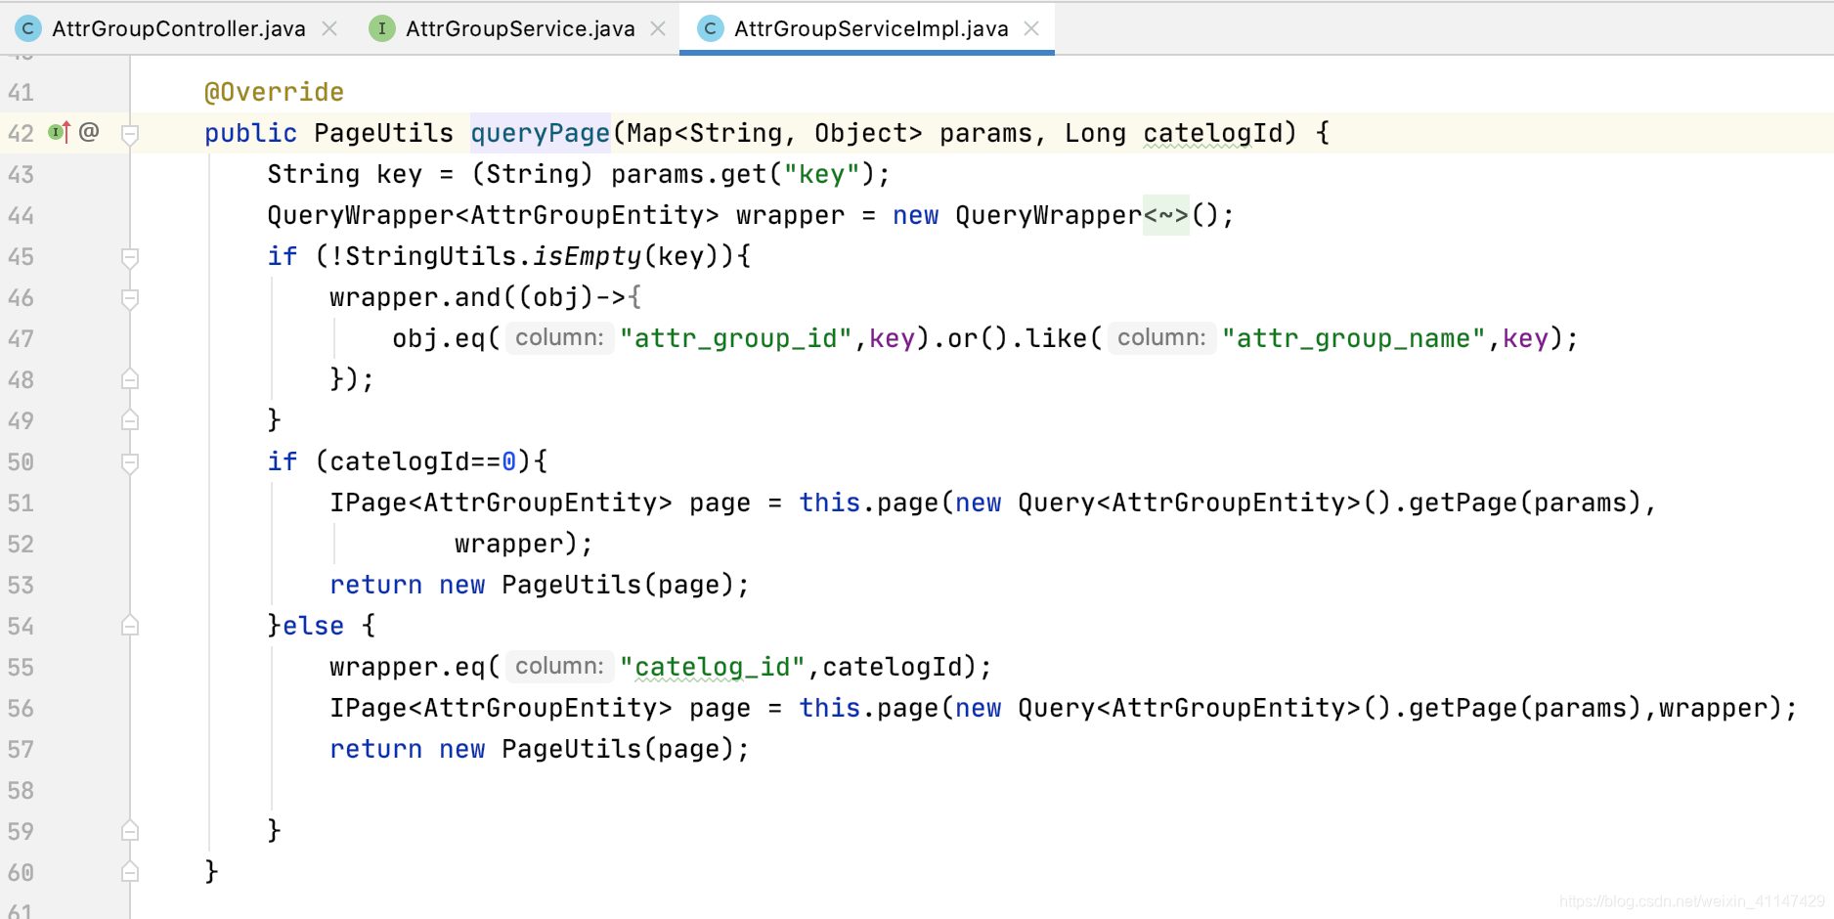1834x919 pixels.
Task: Click line number 51 in the gutter
Action: (x=21, y=503)
